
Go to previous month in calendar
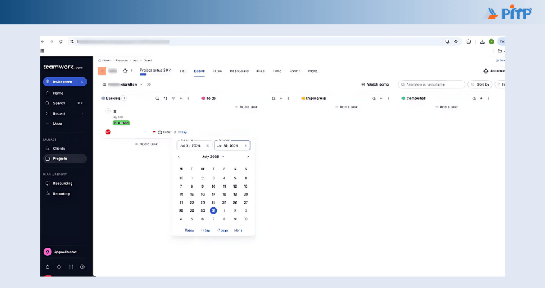(179, 157)
